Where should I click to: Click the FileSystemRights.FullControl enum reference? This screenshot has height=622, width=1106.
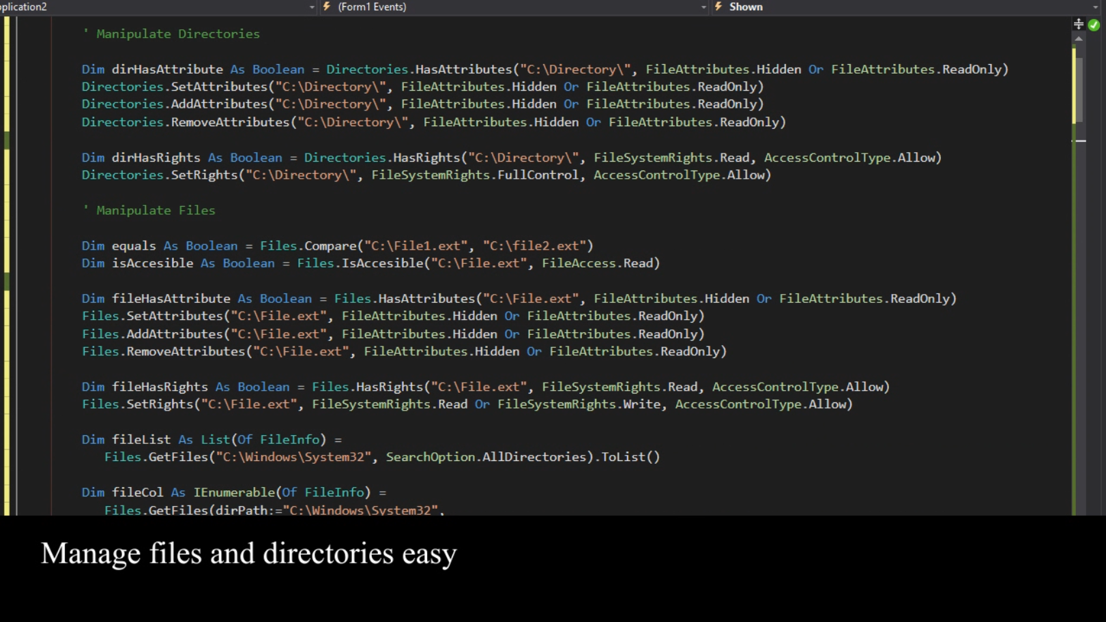[x=475, y=175]
